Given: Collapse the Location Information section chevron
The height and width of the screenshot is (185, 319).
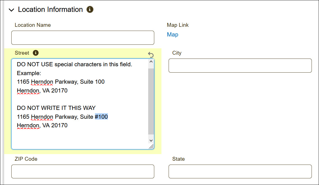Looking at the screenshot, I should pos(11,10).
